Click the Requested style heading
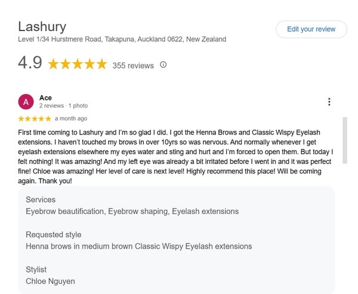The image size is (358, 294). pyautogui.click(x=54, y=234)
